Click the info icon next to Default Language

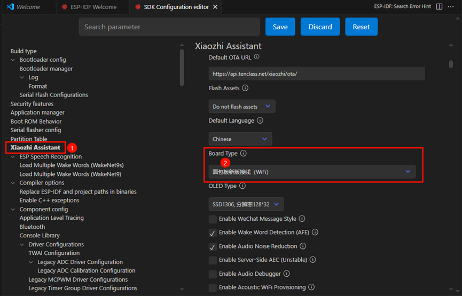260,121
